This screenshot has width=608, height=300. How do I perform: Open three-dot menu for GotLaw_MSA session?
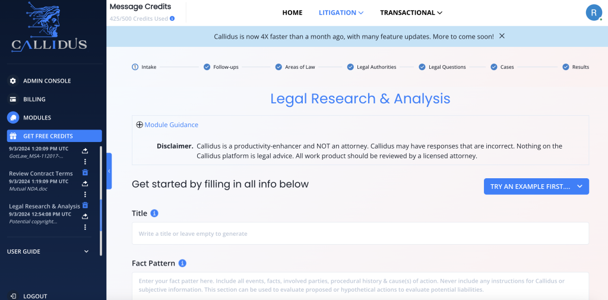pos(85,162)
